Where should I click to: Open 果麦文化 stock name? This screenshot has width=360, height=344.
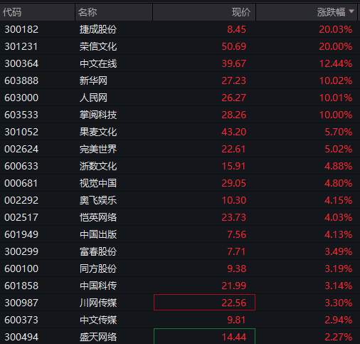pyautogui.click(x=98, y=132)
